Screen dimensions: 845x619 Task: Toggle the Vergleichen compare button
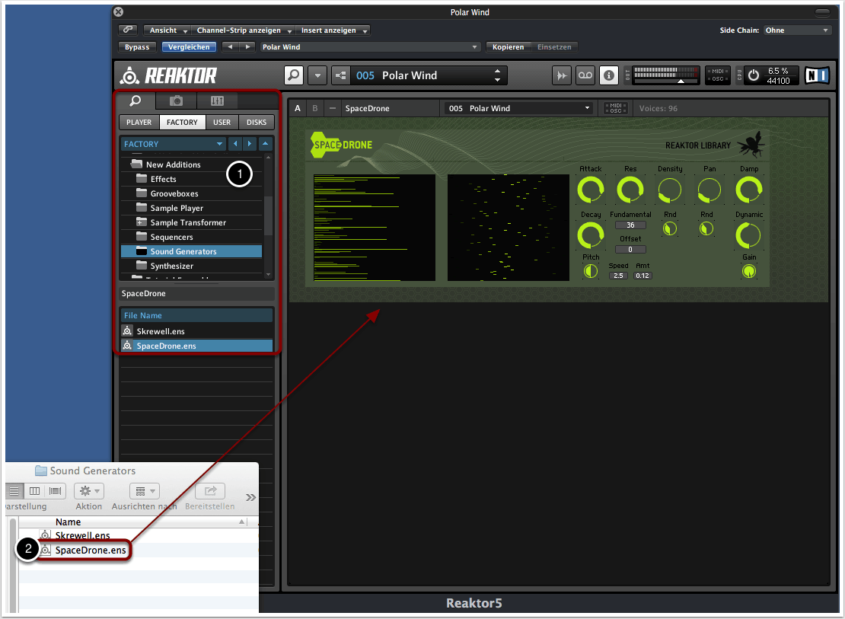pos(189,47)
